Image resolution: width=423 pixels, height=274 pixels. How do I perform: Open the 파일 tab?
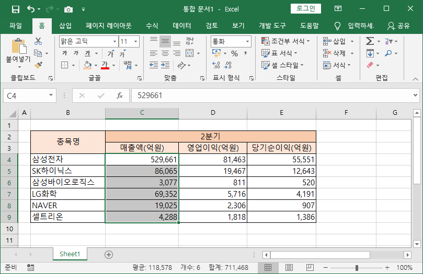click(x=16, y=26)
